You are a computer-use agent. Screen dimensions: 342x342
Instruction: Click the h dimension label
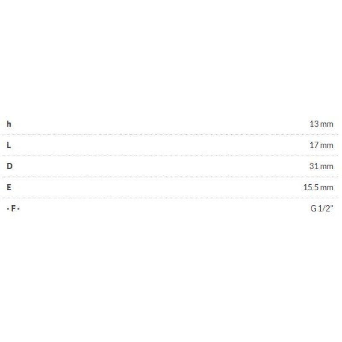click(x=9, y=124)
